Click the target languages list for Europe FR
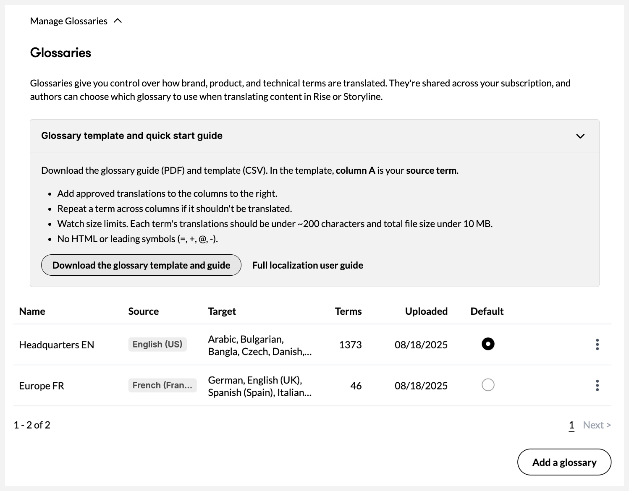Image resolution: width=629 pixels, height=491 pixels. click(x=259, y=386)
